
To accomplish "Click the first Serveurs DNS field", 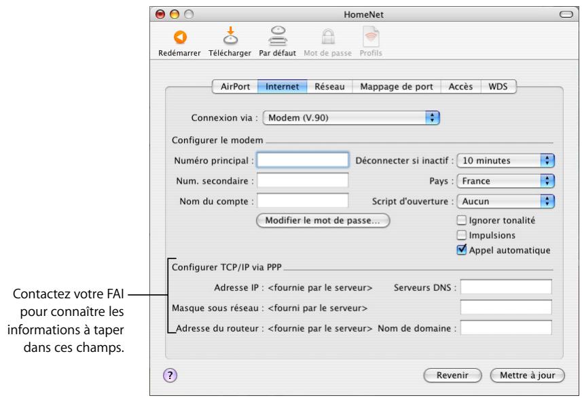I will point(506,287).
